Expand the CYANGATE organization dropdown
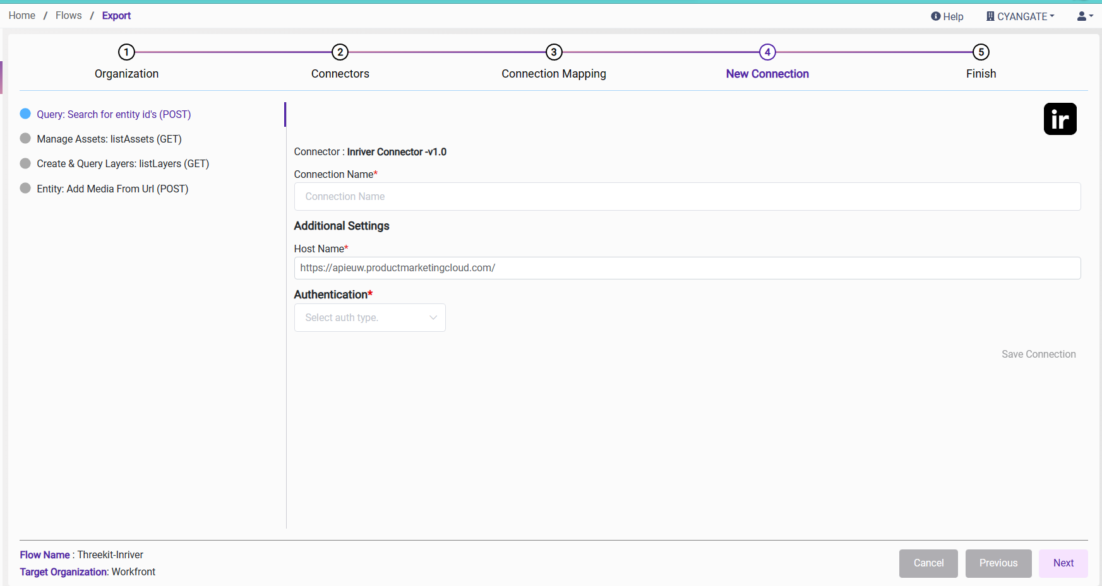The image size is (1102, 586). click(x=1021, y=16)
